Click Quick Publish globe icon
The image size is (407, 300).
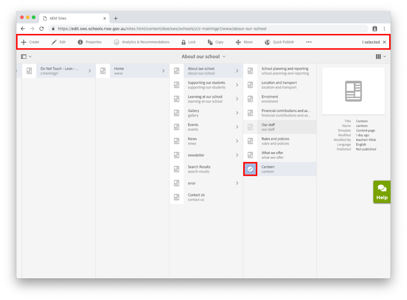click(x=267, y=42)
